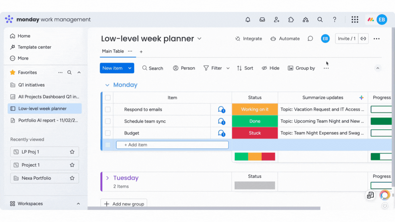Click the search everything magnifier in top bar
395x222 pixels.
pyautogui.click(x=320, y=20)
